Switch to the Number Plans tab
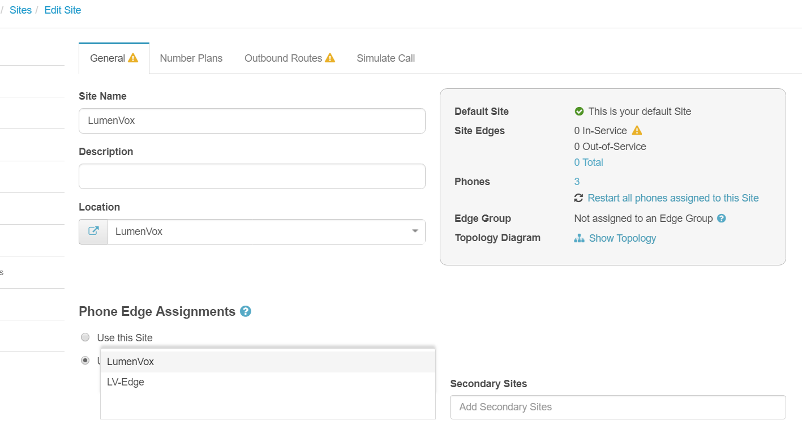Viewport: 802px width, 433px height. (x=191, y=58)
